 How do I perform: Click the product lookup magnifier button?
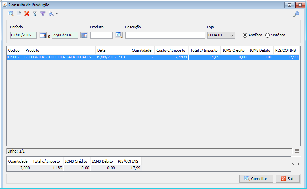coord(119,35)
